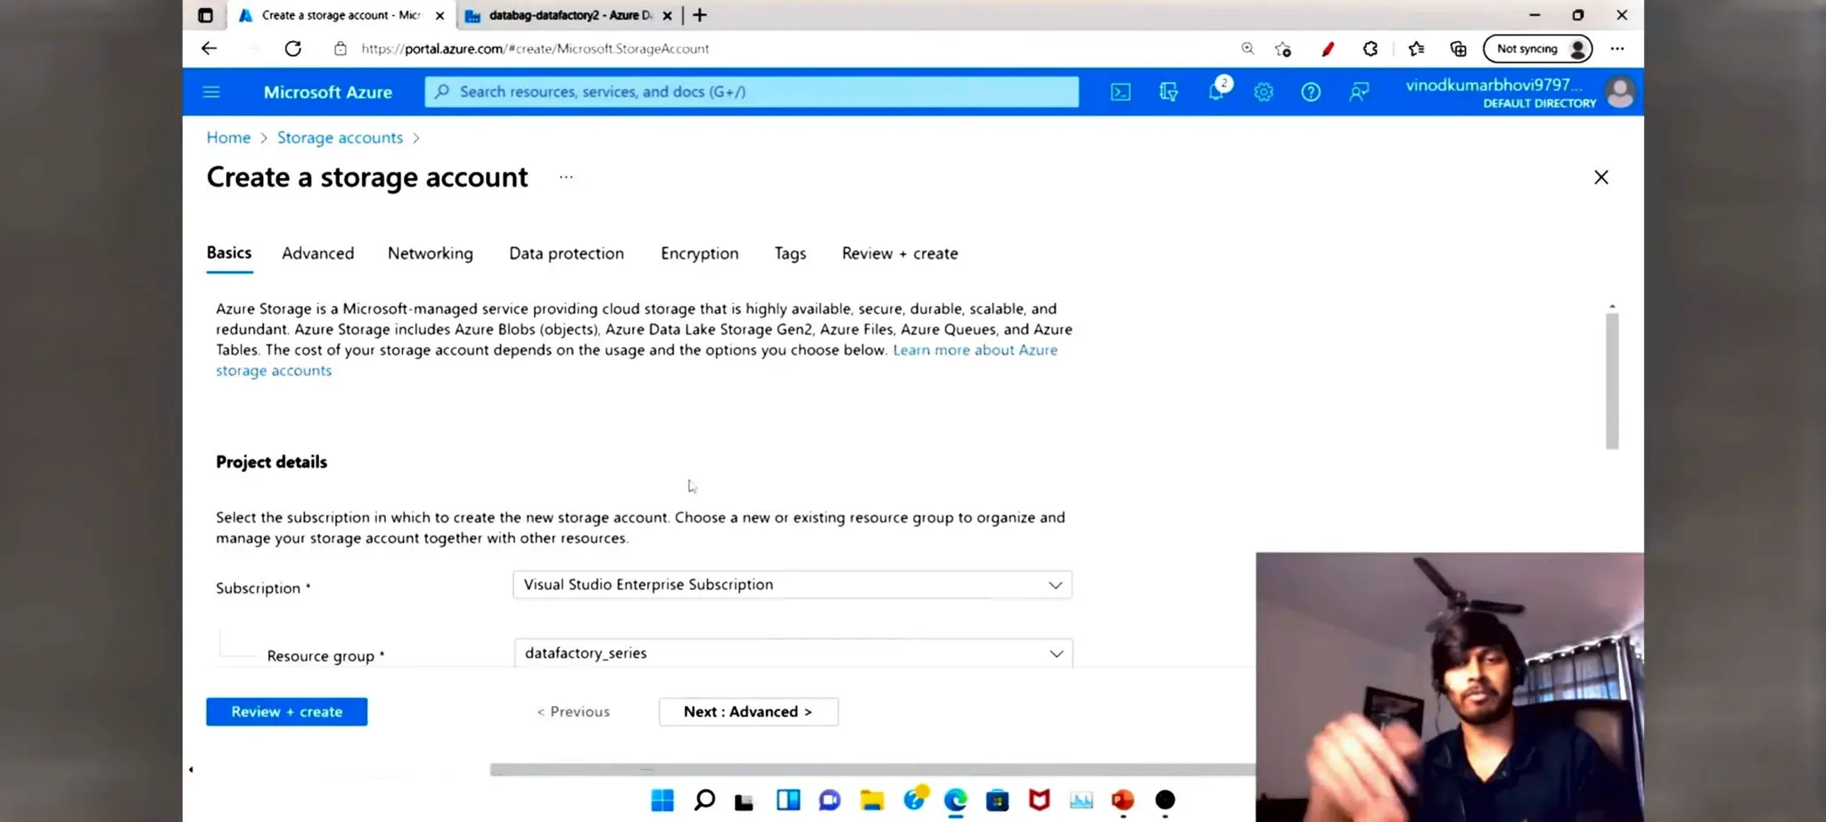Open the Resource group dropdown

pyautogui.click(x=794, y=653)
